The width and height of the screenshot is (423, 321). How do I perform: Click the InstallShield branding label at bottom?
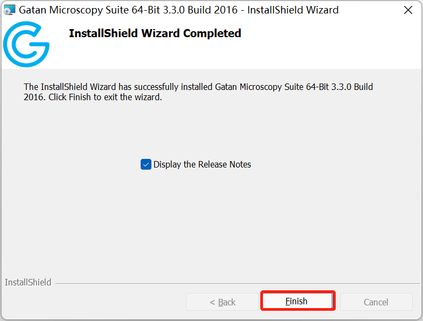[x=28, y=282]
